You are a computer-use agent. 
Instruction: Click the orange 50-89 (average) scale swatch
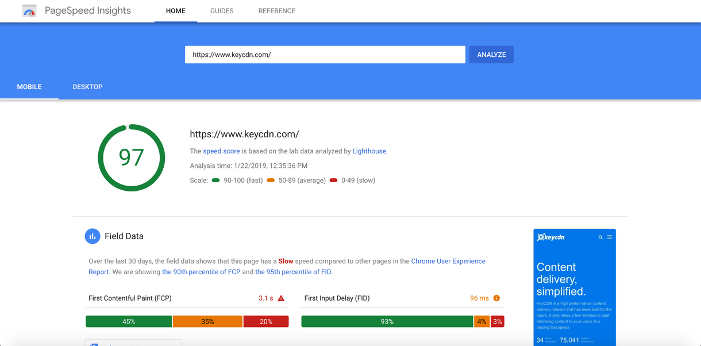tap(271, 180)
